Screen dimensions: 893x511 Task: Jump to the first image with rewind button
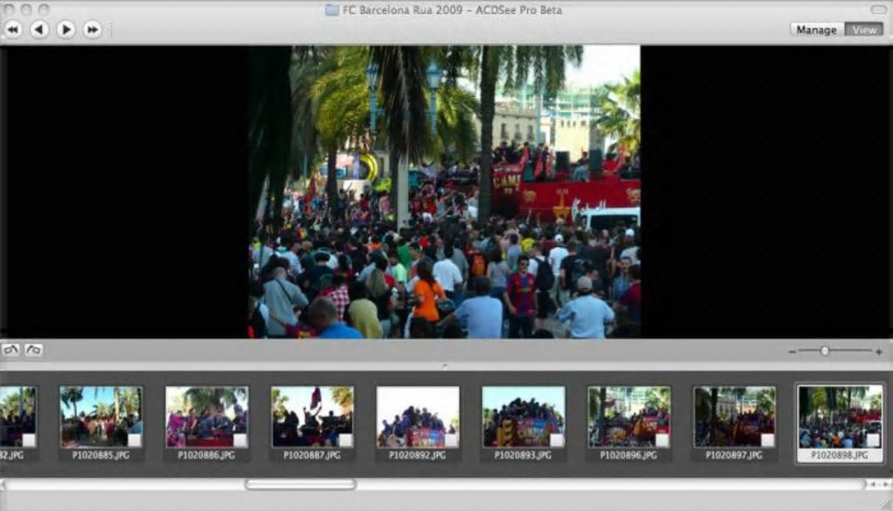click(13, 29)
